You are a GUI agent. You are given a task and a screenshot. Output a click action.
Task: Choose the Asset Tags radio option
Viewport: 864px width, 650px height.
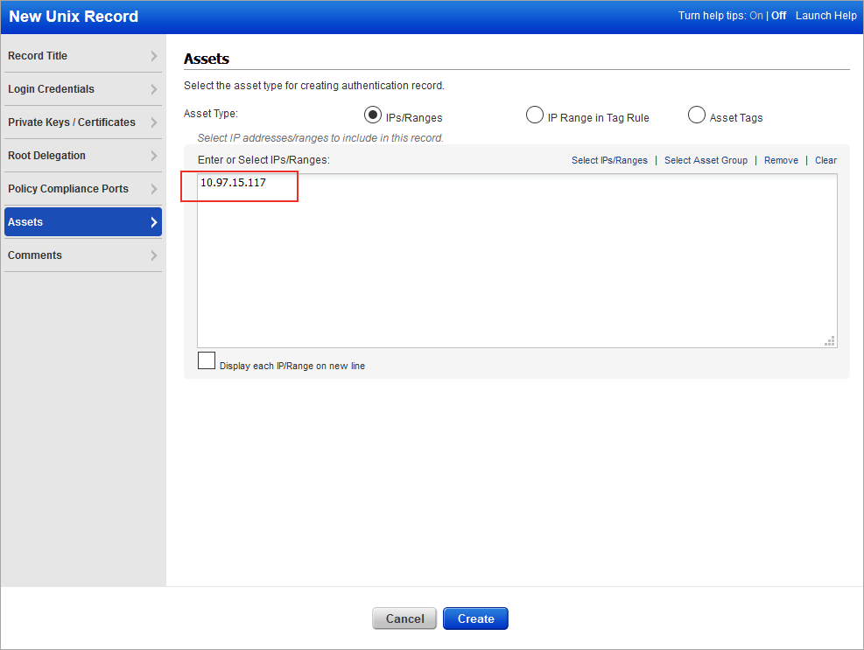pyautogui.click(x=697, y=115)
